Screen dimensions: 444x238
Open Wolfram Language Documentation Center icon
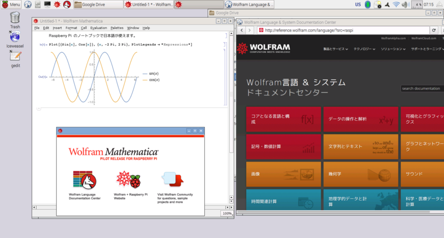tap(85, 185)
